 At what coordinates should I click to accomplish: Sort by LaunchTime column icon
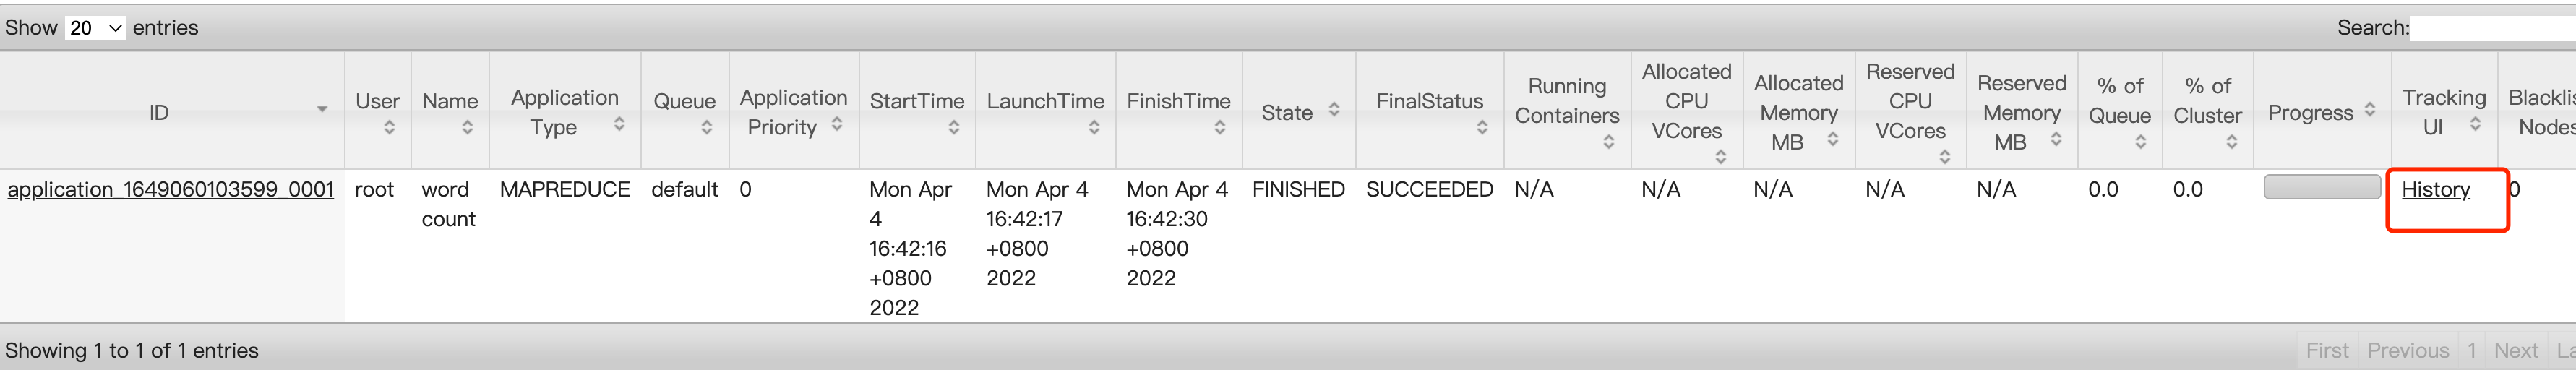(1093, 128)
